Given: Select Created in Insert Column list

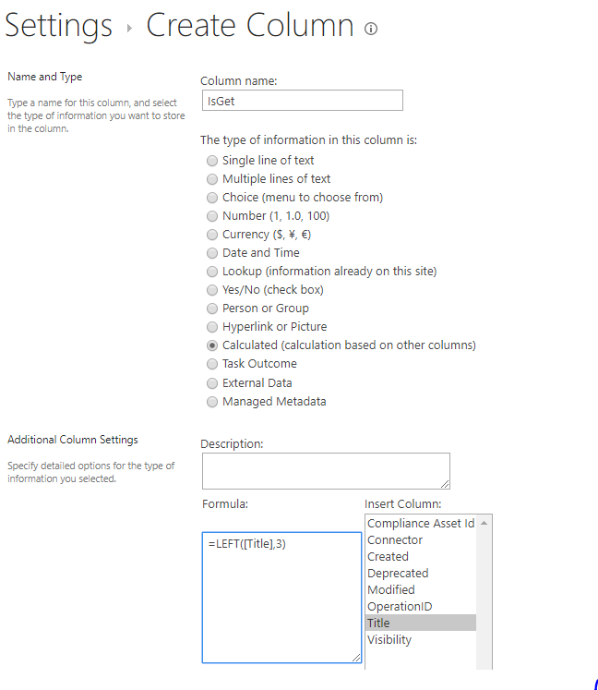Looking at the screenshot, I should [421, 557].
